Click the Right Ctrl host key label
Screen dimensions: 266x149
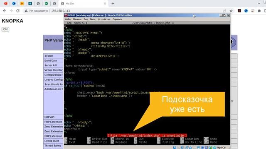221,147
